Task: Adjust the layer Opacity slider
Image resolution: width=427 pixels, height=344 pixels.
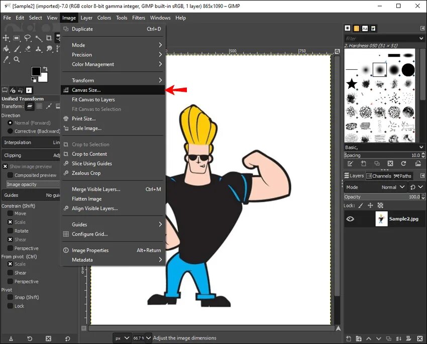Action: pyautogui.click(x=384, y=197)
